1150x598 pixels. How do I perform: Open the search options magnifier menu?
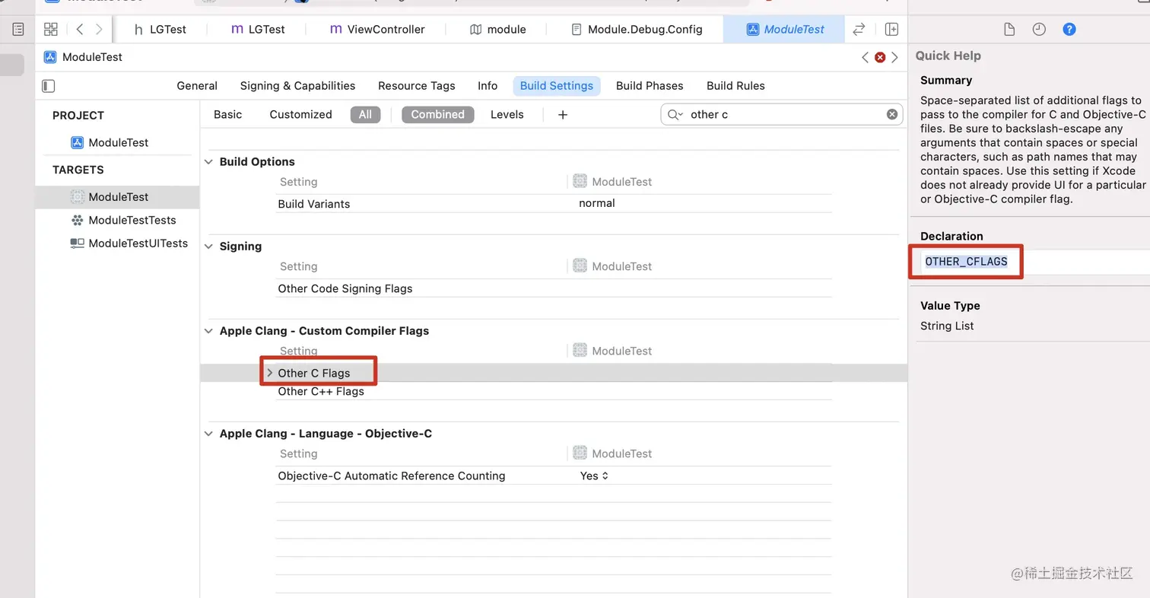point(675,115)
